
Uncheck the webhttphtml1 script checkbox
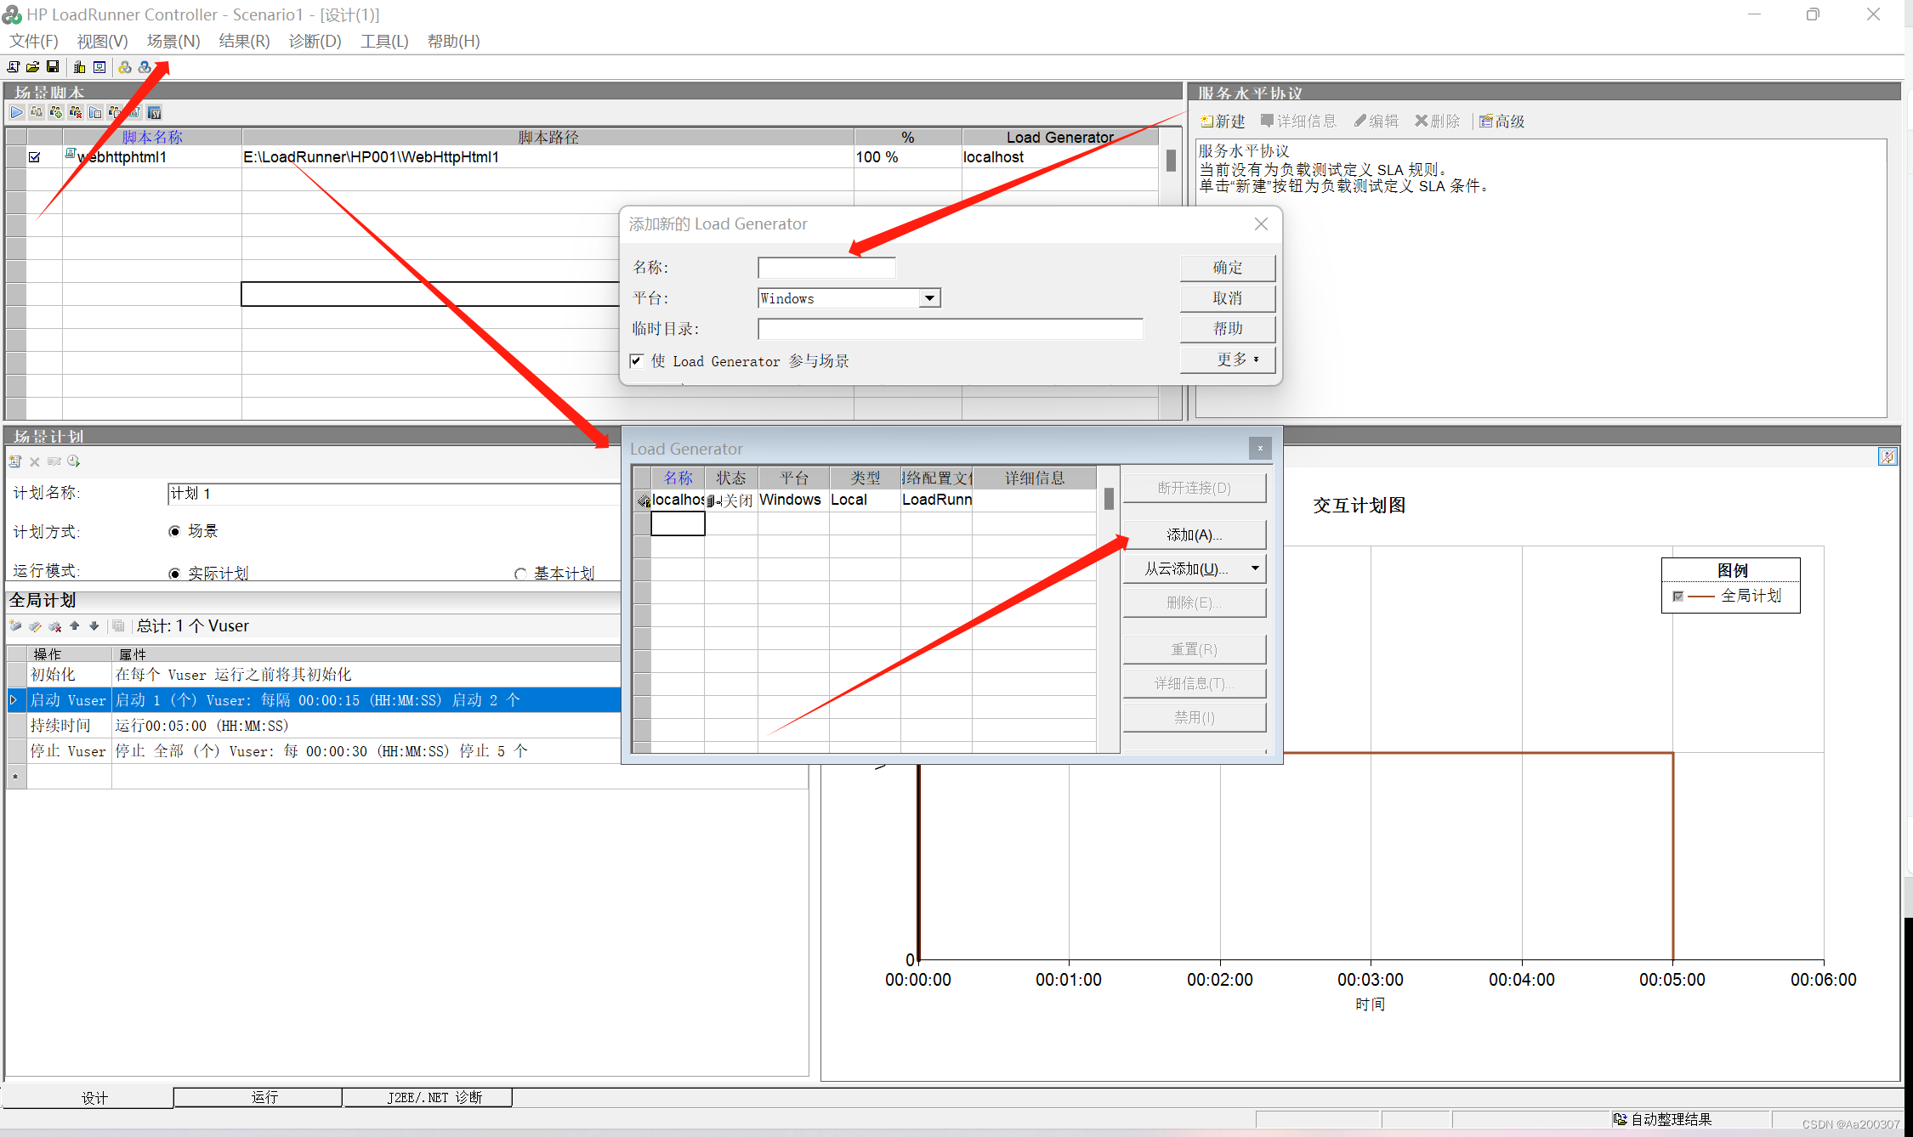pos(35,157)
